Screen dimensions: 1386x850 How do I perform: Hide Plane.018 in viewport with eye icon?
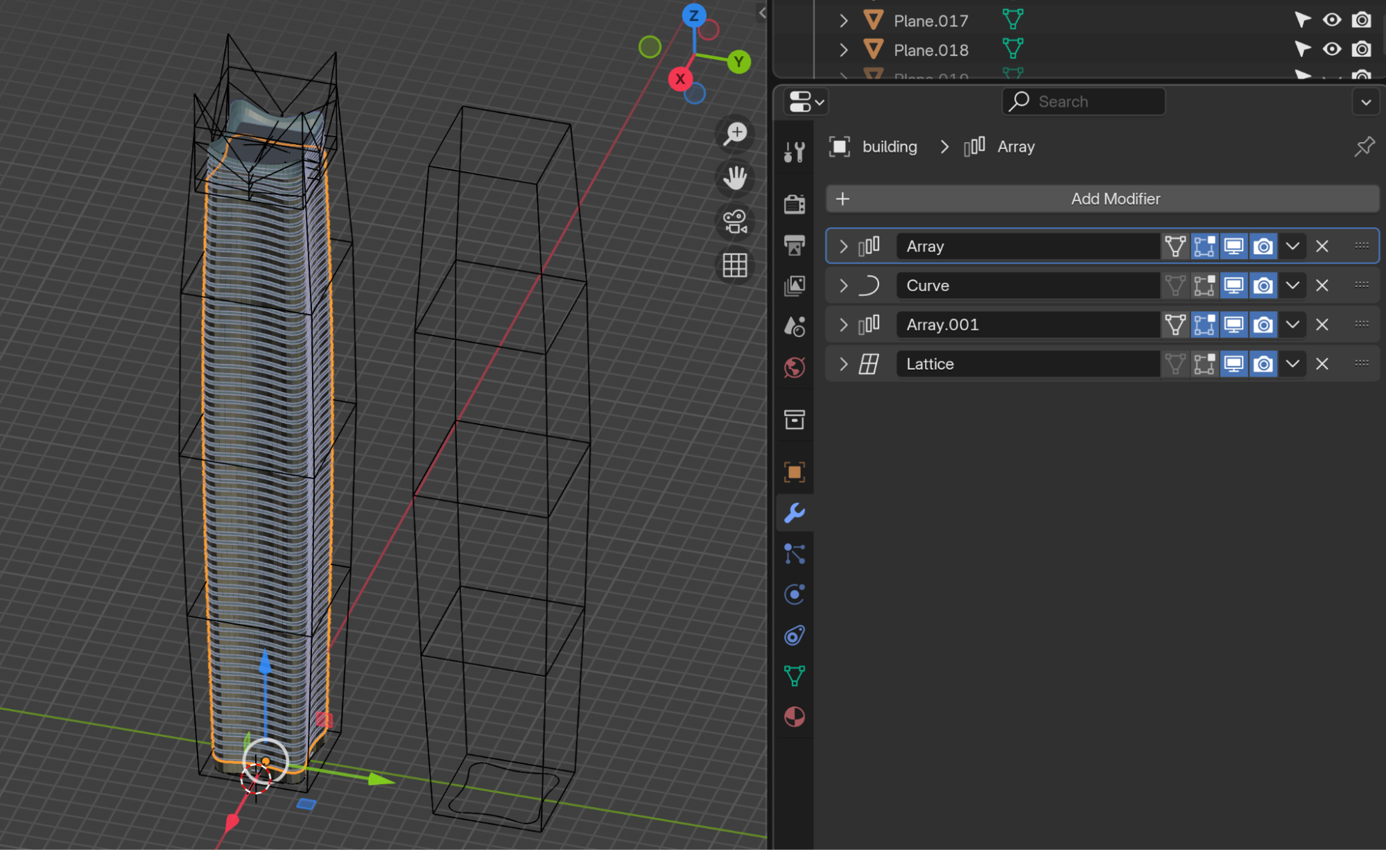pos(1331,49)
